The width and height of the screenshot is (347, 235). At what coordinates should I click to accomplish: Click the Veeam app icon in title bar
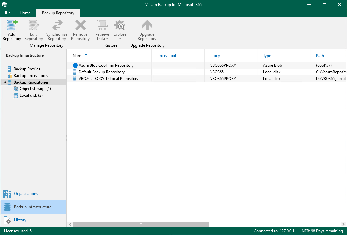tap(4, 4)
